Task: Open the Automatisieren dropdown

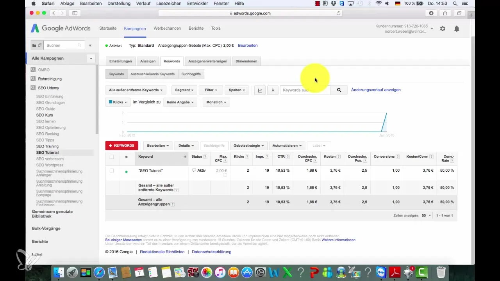Action: (287, 146)
